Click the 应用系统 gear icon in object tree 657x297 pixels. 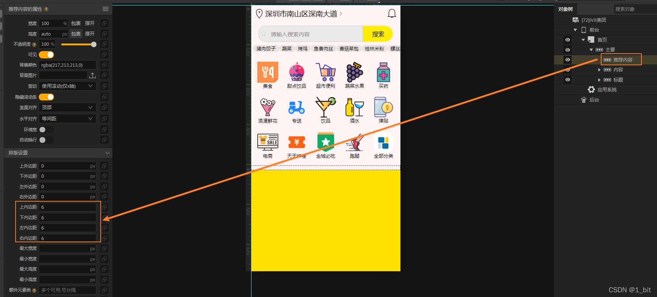591,90
